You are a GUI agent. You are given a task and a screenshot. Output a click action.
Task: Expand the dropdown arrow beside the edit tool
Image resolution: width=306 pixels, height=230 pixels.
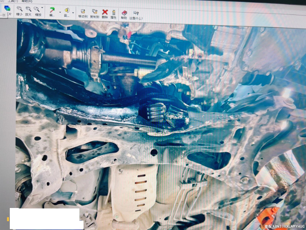[x=59, y=11]
